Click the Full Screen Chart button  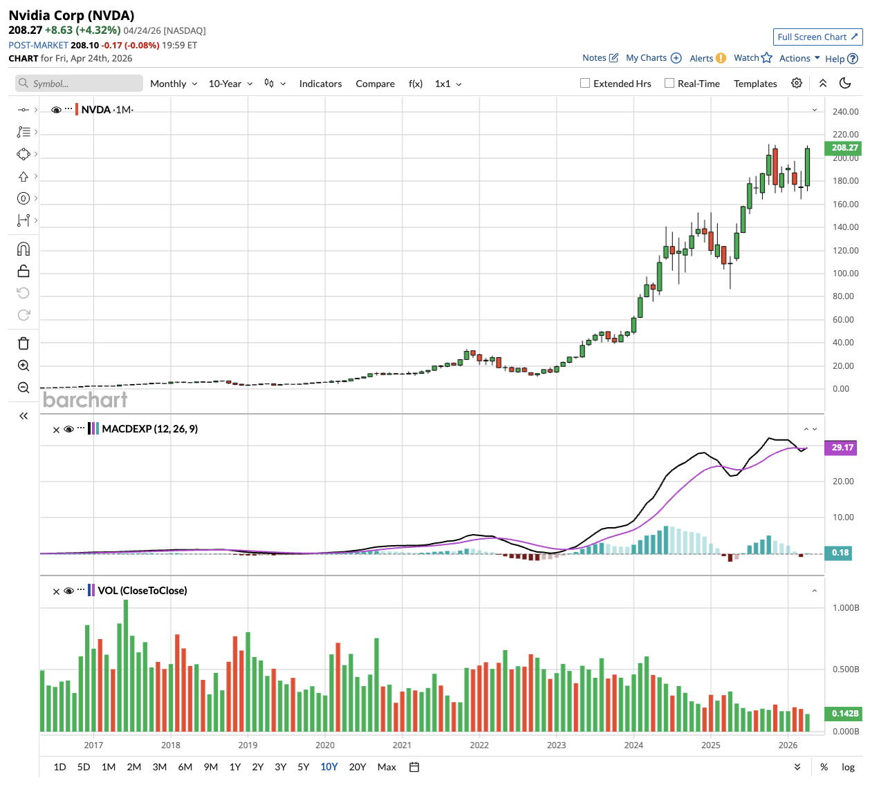tap(817, 37)
